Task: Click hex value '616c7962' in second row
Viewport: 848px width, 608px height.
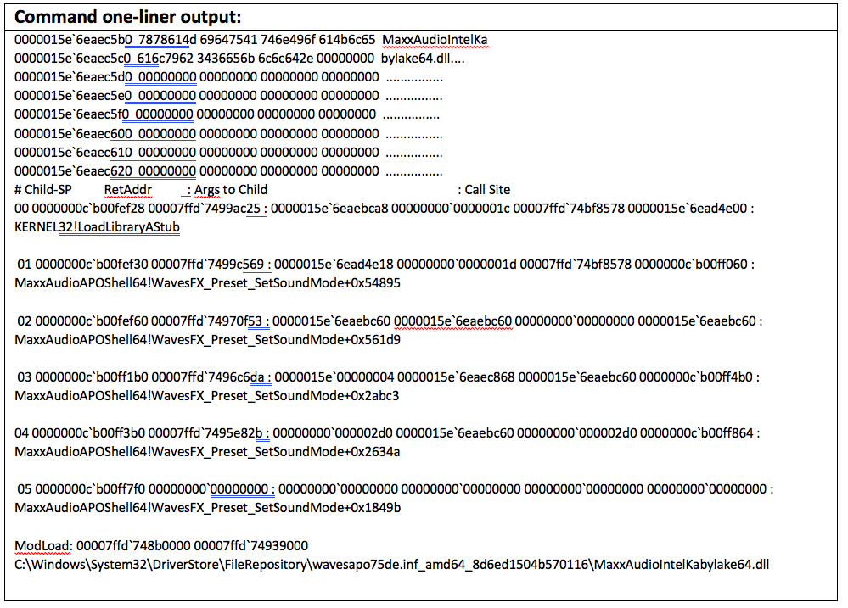Action: pos(165,59)
